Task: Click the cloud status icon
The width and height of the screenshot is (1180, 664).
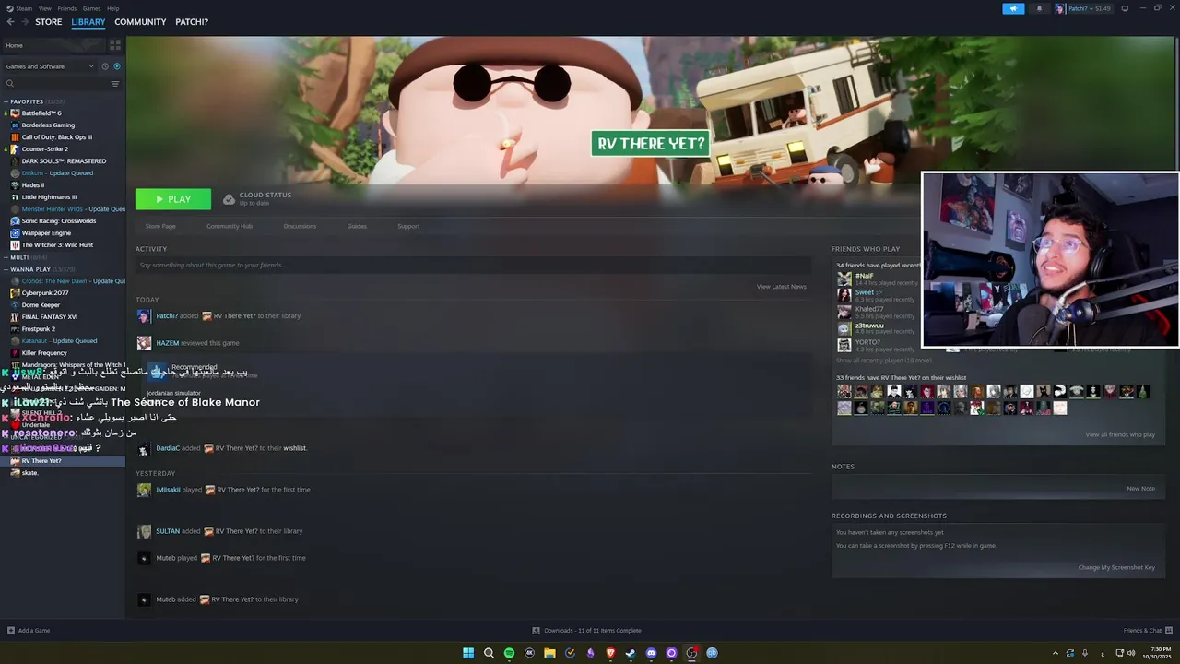Action: click(x=229, y=198)
